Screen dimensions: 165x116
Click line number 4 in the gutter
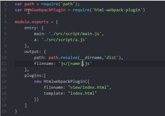pyautogui.click(x=5, y=22)
